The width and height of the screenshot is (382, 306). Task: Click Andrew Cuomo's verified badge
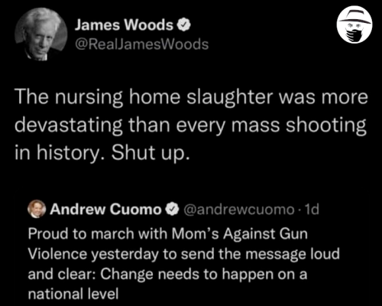172,210
